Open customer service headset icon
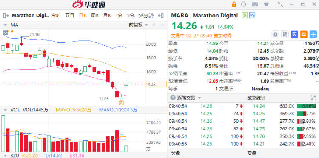The width and height of the screenshot is (319, 158). pos(244,4)
